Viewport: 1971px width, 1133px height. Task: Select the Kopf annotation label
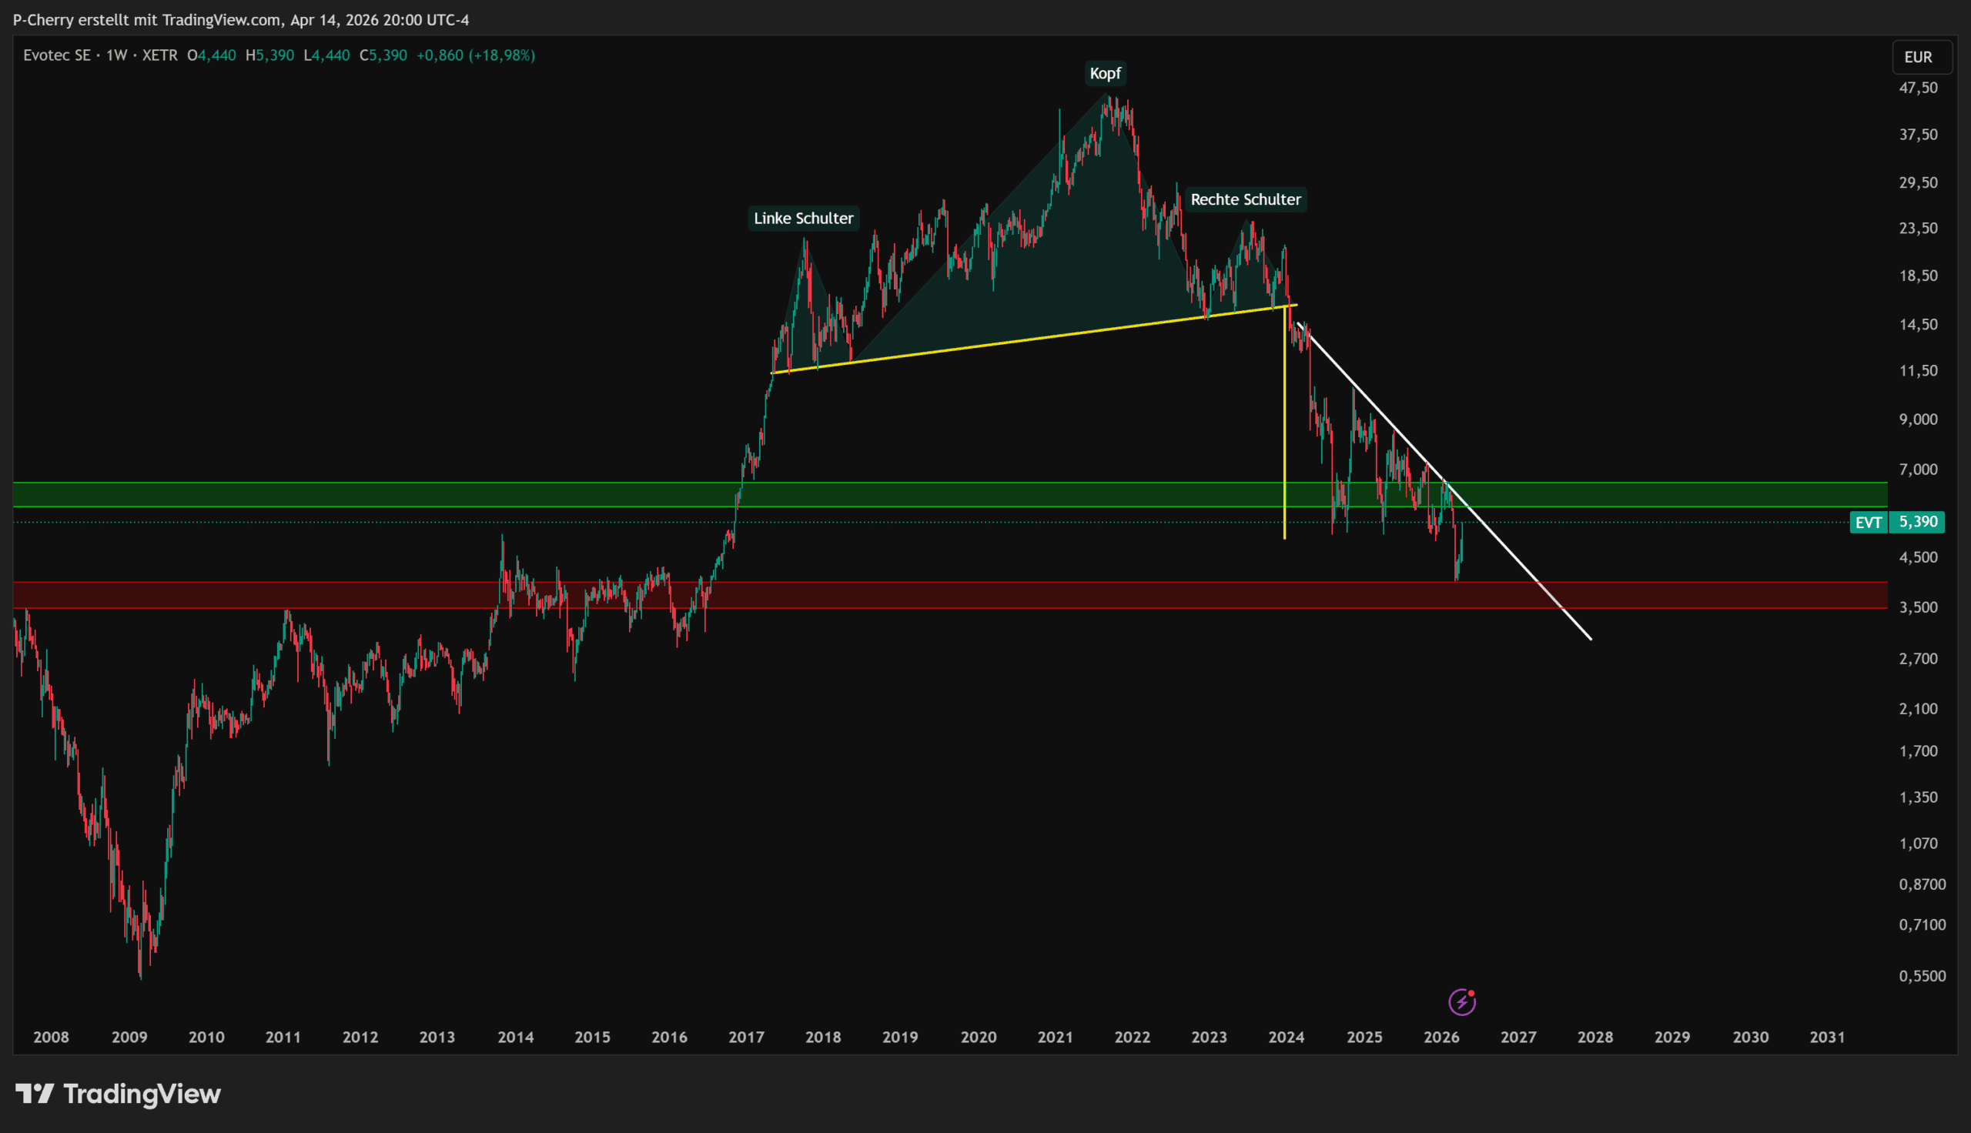1105,74
